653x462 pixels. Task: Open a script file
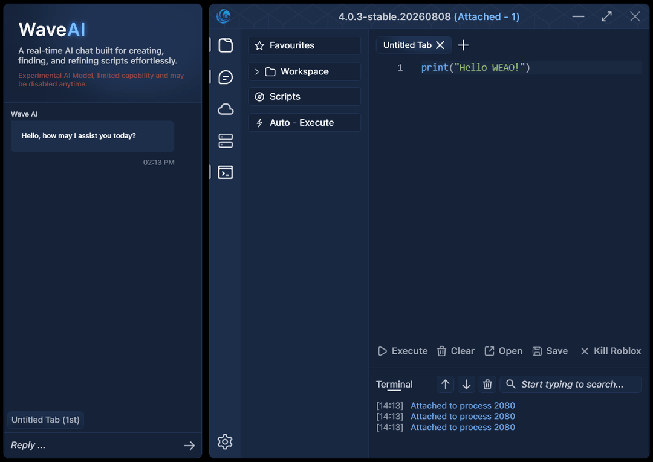click(503, 351)
